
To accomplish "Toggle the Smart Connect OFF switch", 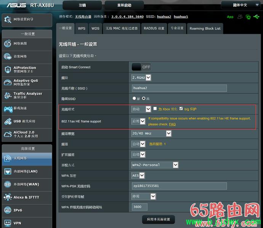I will coord(141,67).
